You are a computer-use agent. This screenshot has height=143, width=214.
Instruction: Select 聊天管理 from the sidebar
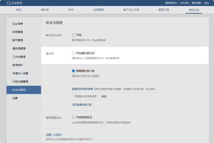(18, 40)
